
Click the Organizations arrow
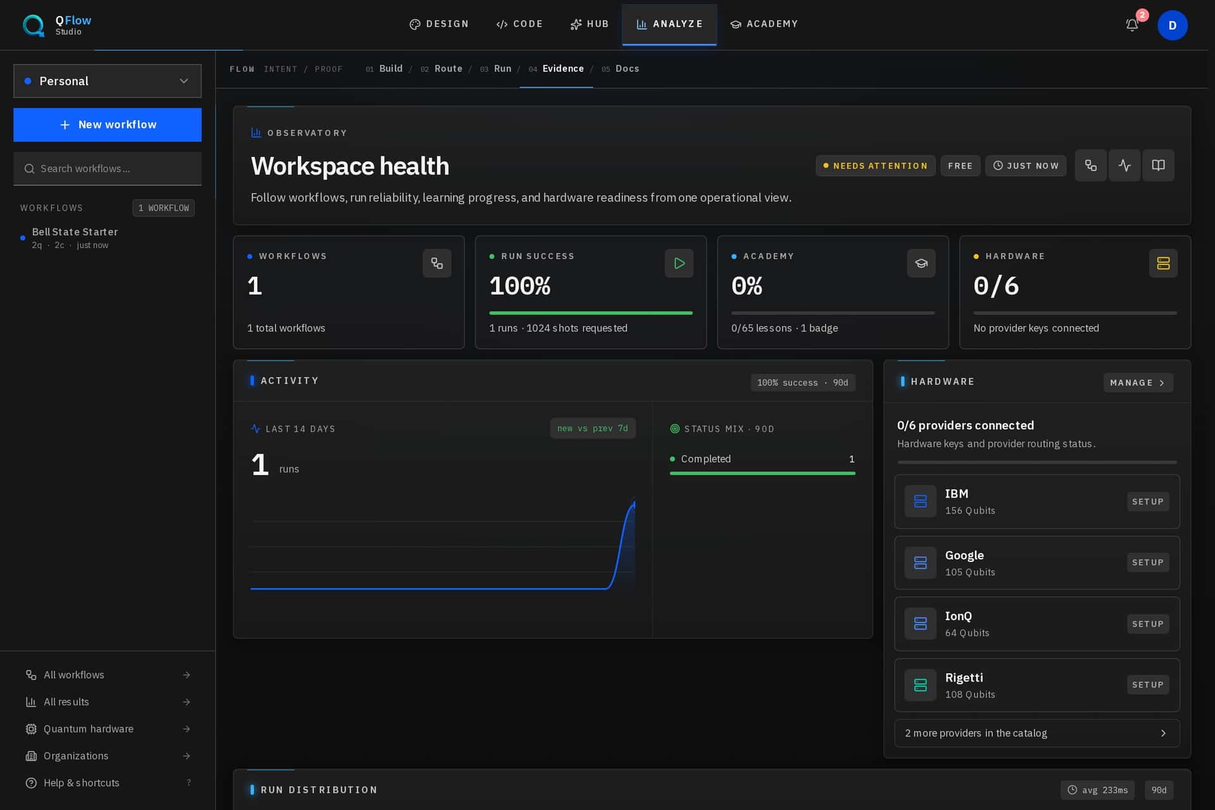186,756
